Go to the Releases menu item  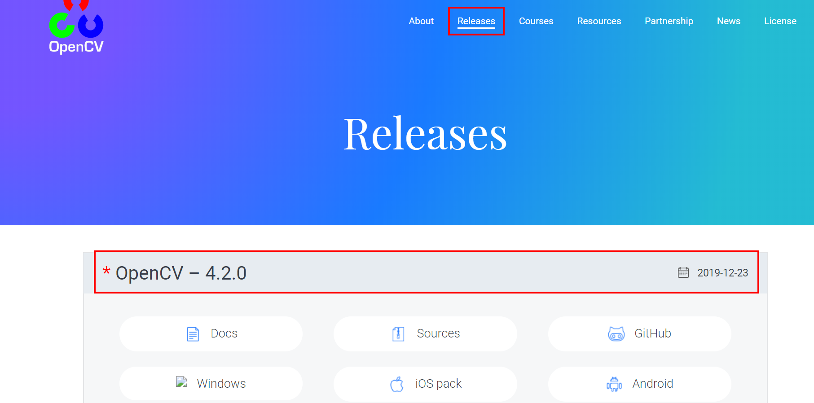[476, 21]
